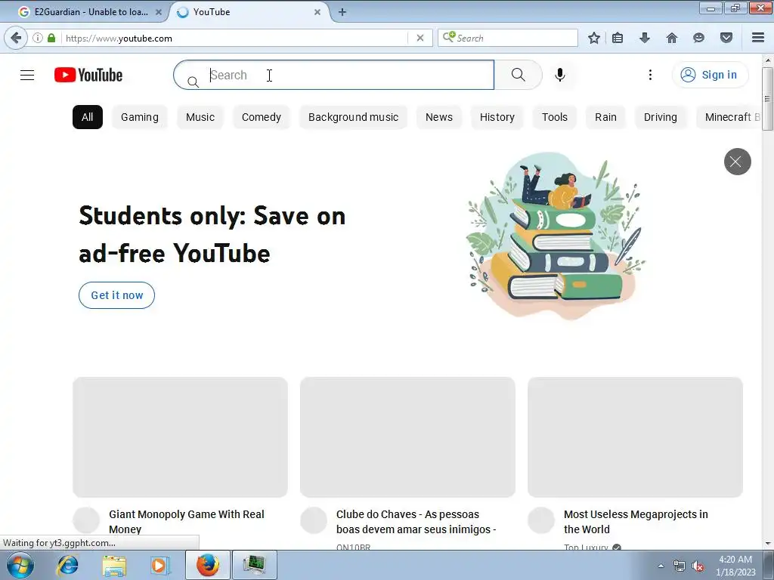
Task: View secure connection padlock details
Action: pyautogui.click(x=51, y=38)
